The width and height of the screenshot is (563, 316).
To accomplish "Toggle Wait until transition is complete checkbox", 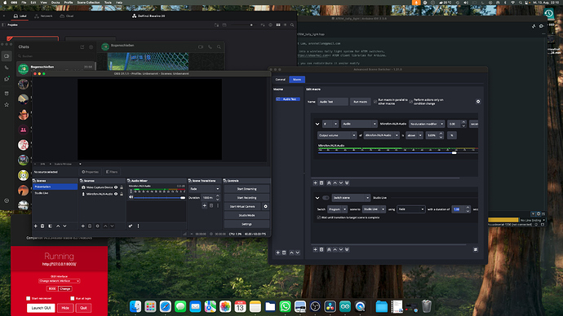I will (x=319, y=217).
